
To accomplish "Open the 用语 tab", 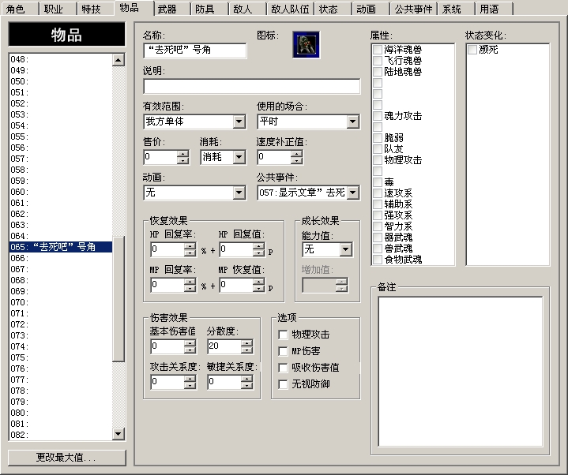I will coord(489,9).
